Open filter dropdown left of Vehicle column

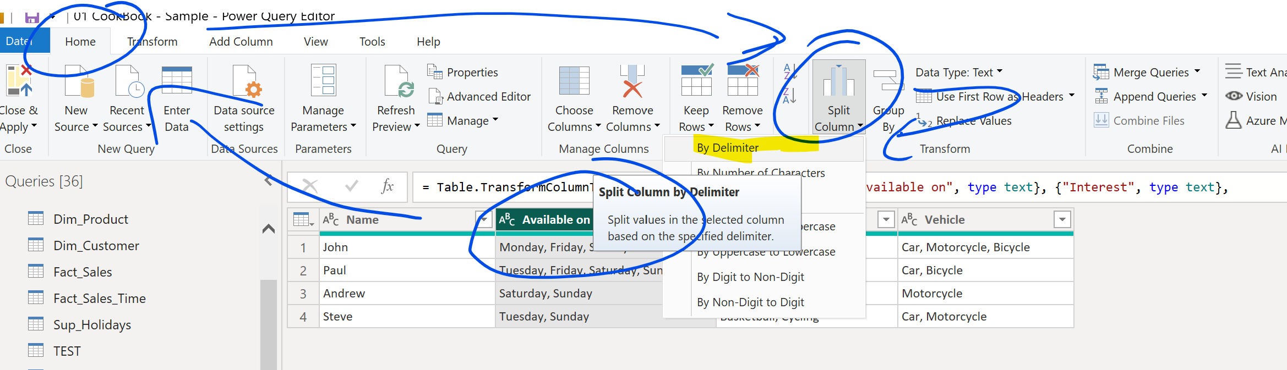(886, 220)
